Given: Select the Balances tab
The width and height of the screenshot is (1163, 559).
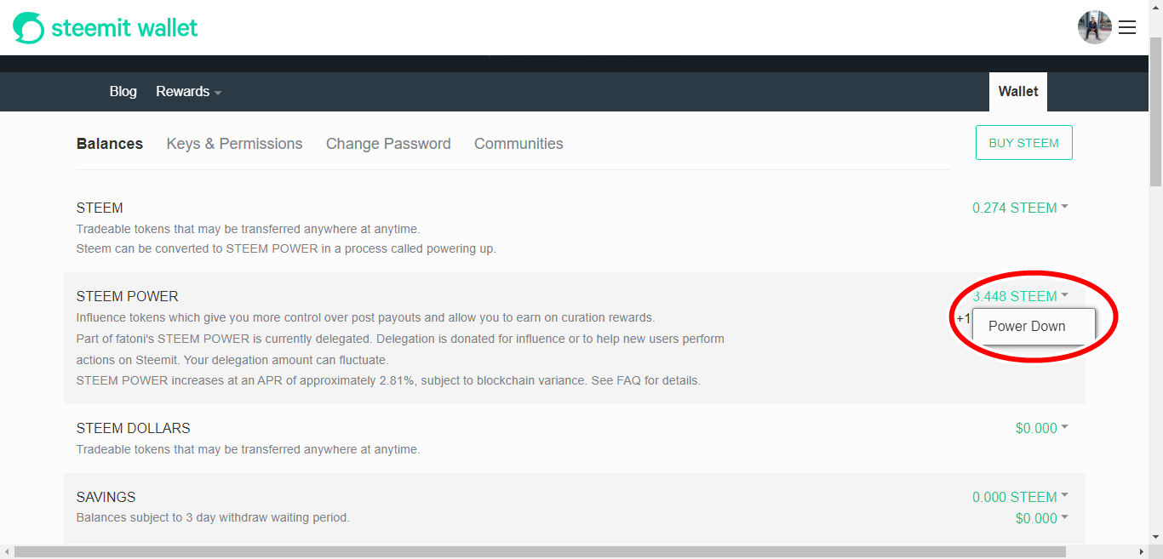Looking at the screenshot, I should click(110, 144).
